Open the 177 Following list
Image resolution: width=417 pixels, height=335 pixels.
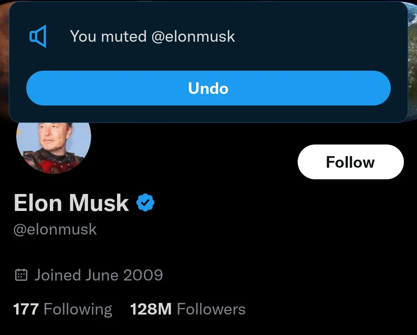point(63,309)
